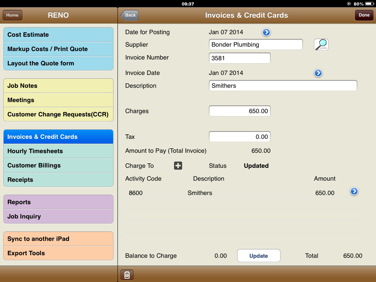The width and height of the screenshot is (376, 282).
Task: Edit the Charges amount field
Action: (239, 111)
